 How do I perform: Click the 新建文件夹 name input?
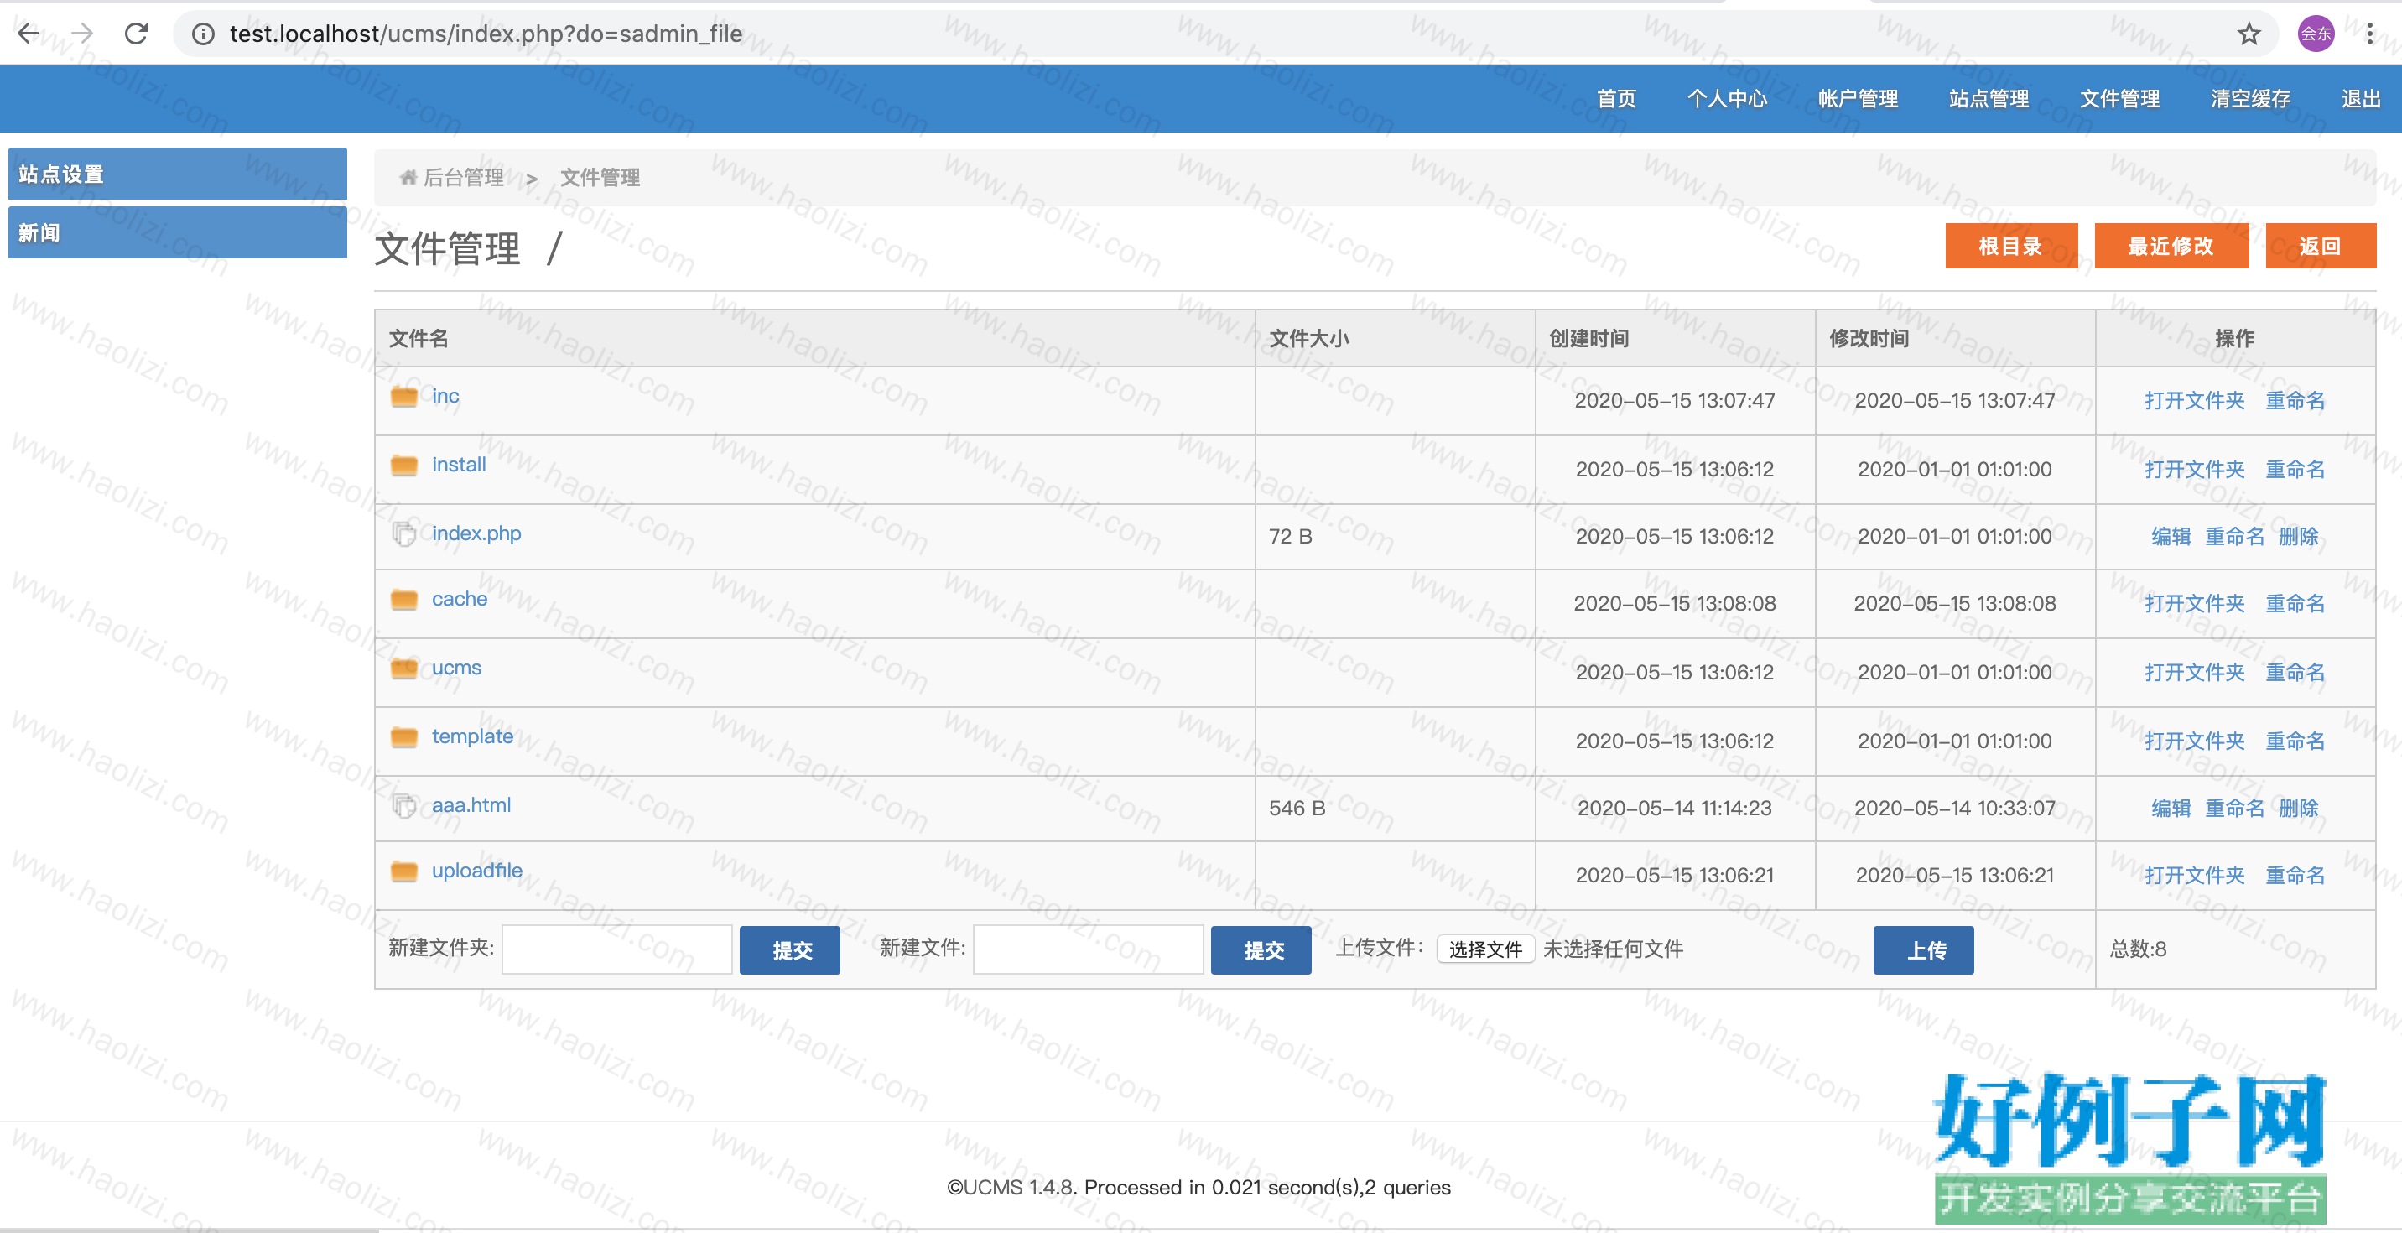[617, 949]
